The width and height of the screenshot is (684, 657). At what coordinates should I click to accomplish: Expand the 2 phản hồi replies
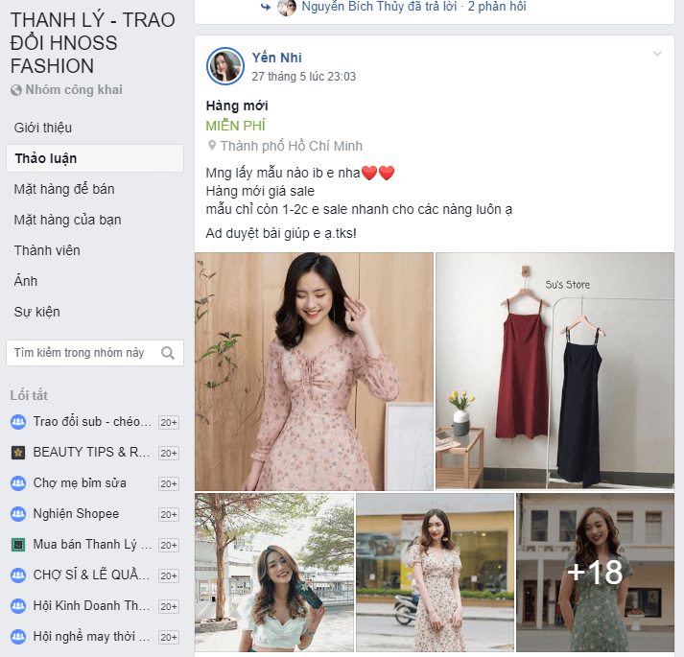(x=497, y=7)
